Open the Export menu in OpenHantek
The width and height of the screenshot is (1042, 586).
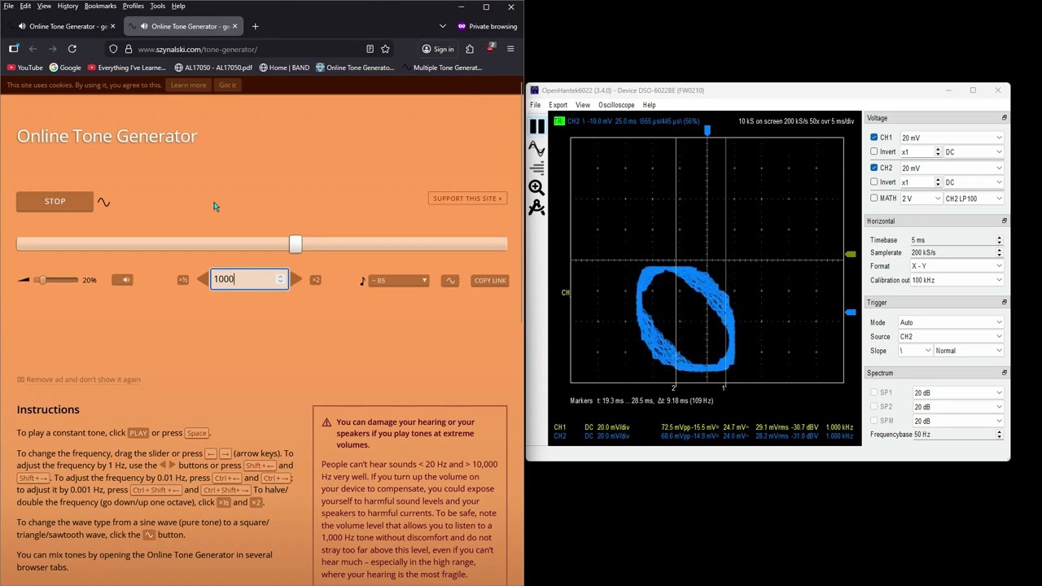(x=558, y=105)
